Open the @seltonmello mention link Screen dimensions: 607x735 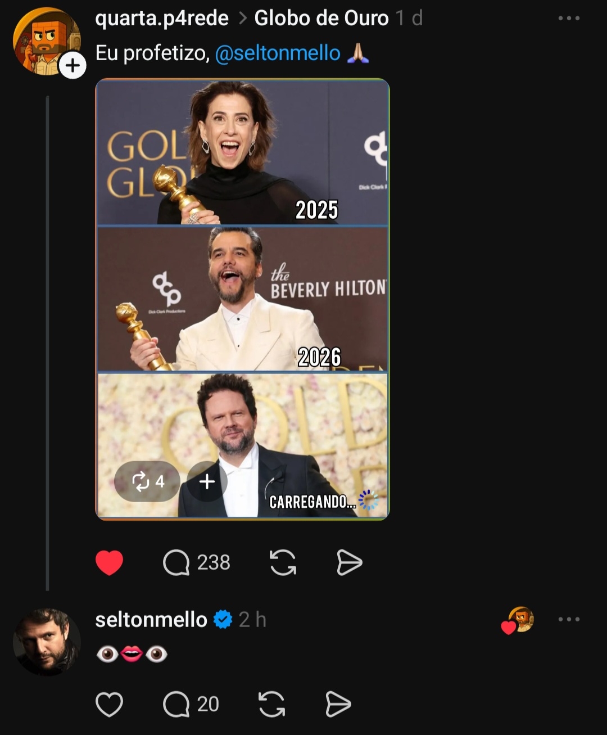click(278, 53)
